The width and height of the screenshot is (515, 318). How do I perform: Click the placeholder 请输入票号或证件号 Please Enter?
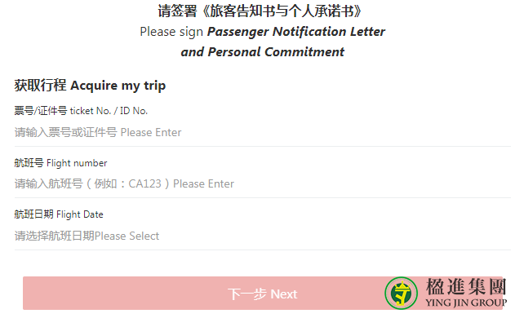(98, 133)
